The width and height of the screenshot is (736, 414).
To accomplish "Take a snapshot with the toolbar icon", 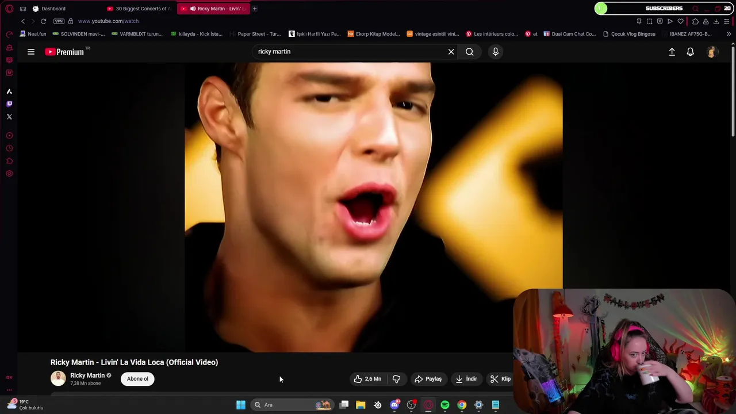I will pos(649,21).
